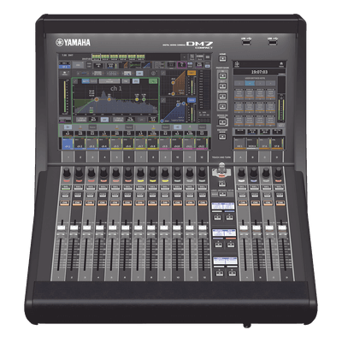Click the Yamaha logo
The width and height of the screenshot is (342, 342).
tap(73, 43)
